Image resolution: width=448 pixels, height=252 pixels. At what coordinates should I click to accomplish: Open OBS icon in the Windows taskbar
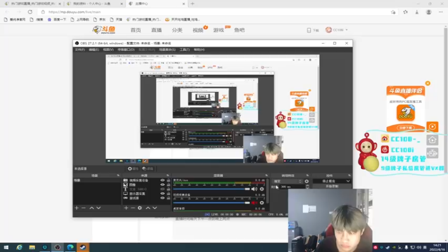[58, 247]
